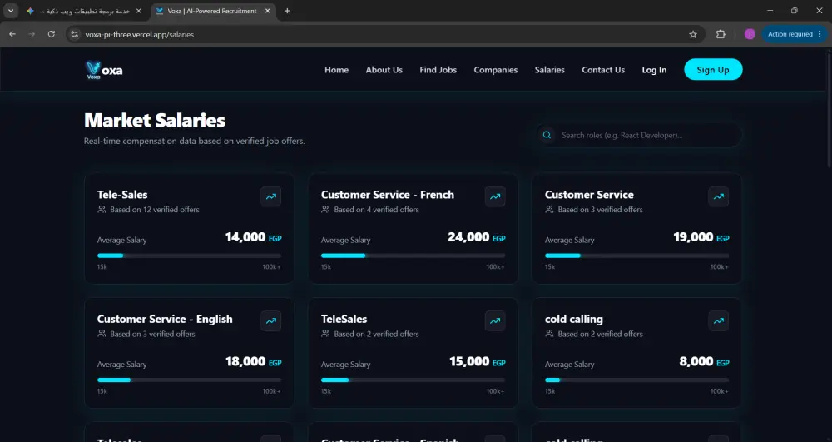Click the 18,000 EGP salary value
This screenshot has width=832, height=442.
tap(253, 361)
